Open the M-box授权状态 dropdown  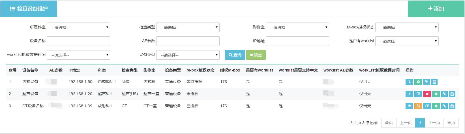click(x=407, y=27)
